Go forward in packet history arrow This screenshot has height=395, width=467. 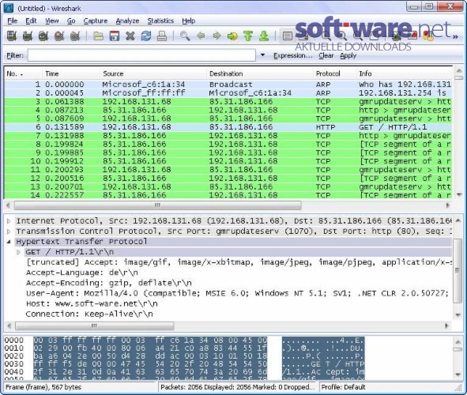tap(217, 36)
